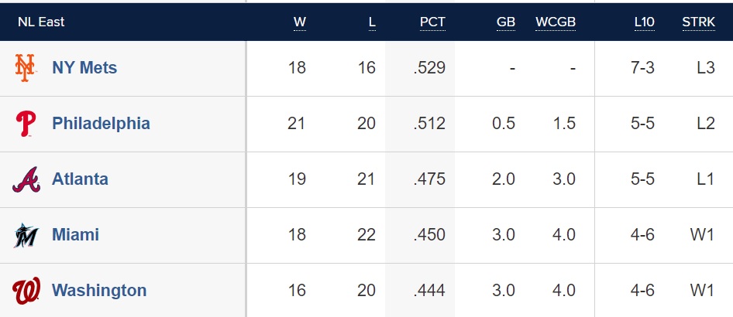This screenshot has width=733, height=317.
Task: Click the NY Mets team logo
Action: point(26,68)
